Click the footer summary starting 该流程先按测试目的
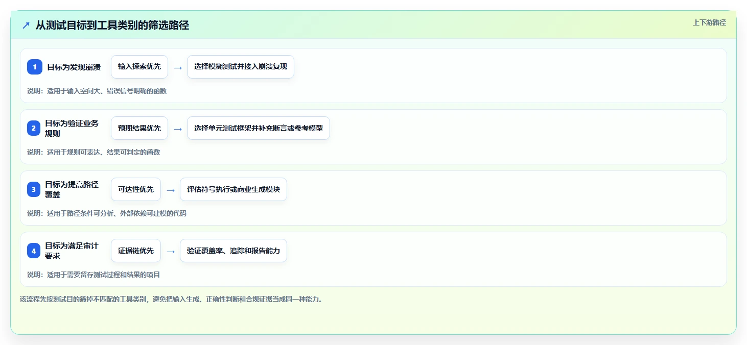747x345 pixels. pos(171,299)
